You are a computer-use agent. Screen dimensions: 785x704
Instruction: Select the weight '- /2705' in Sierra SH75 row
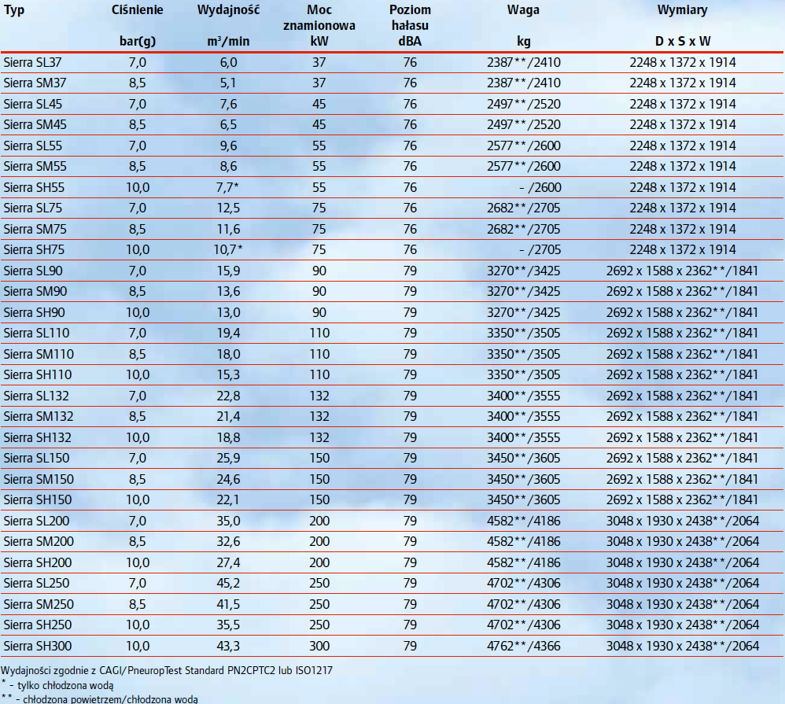point(540,250)
